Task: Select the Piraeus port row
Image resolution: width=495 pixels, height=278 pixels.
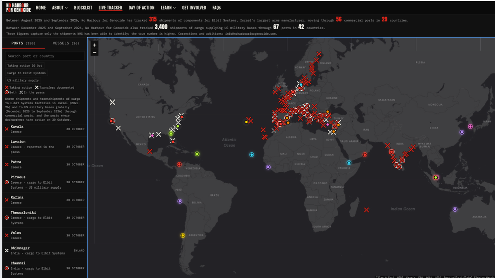Action: coord(45,182)
